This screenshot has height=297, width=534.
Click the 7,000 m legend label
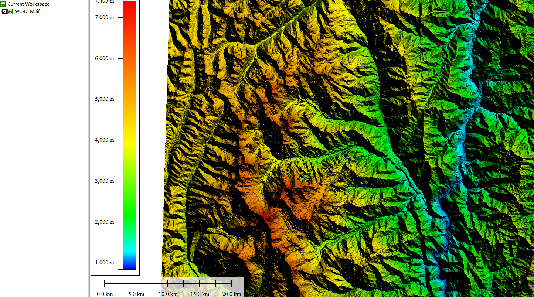(104, 17)
